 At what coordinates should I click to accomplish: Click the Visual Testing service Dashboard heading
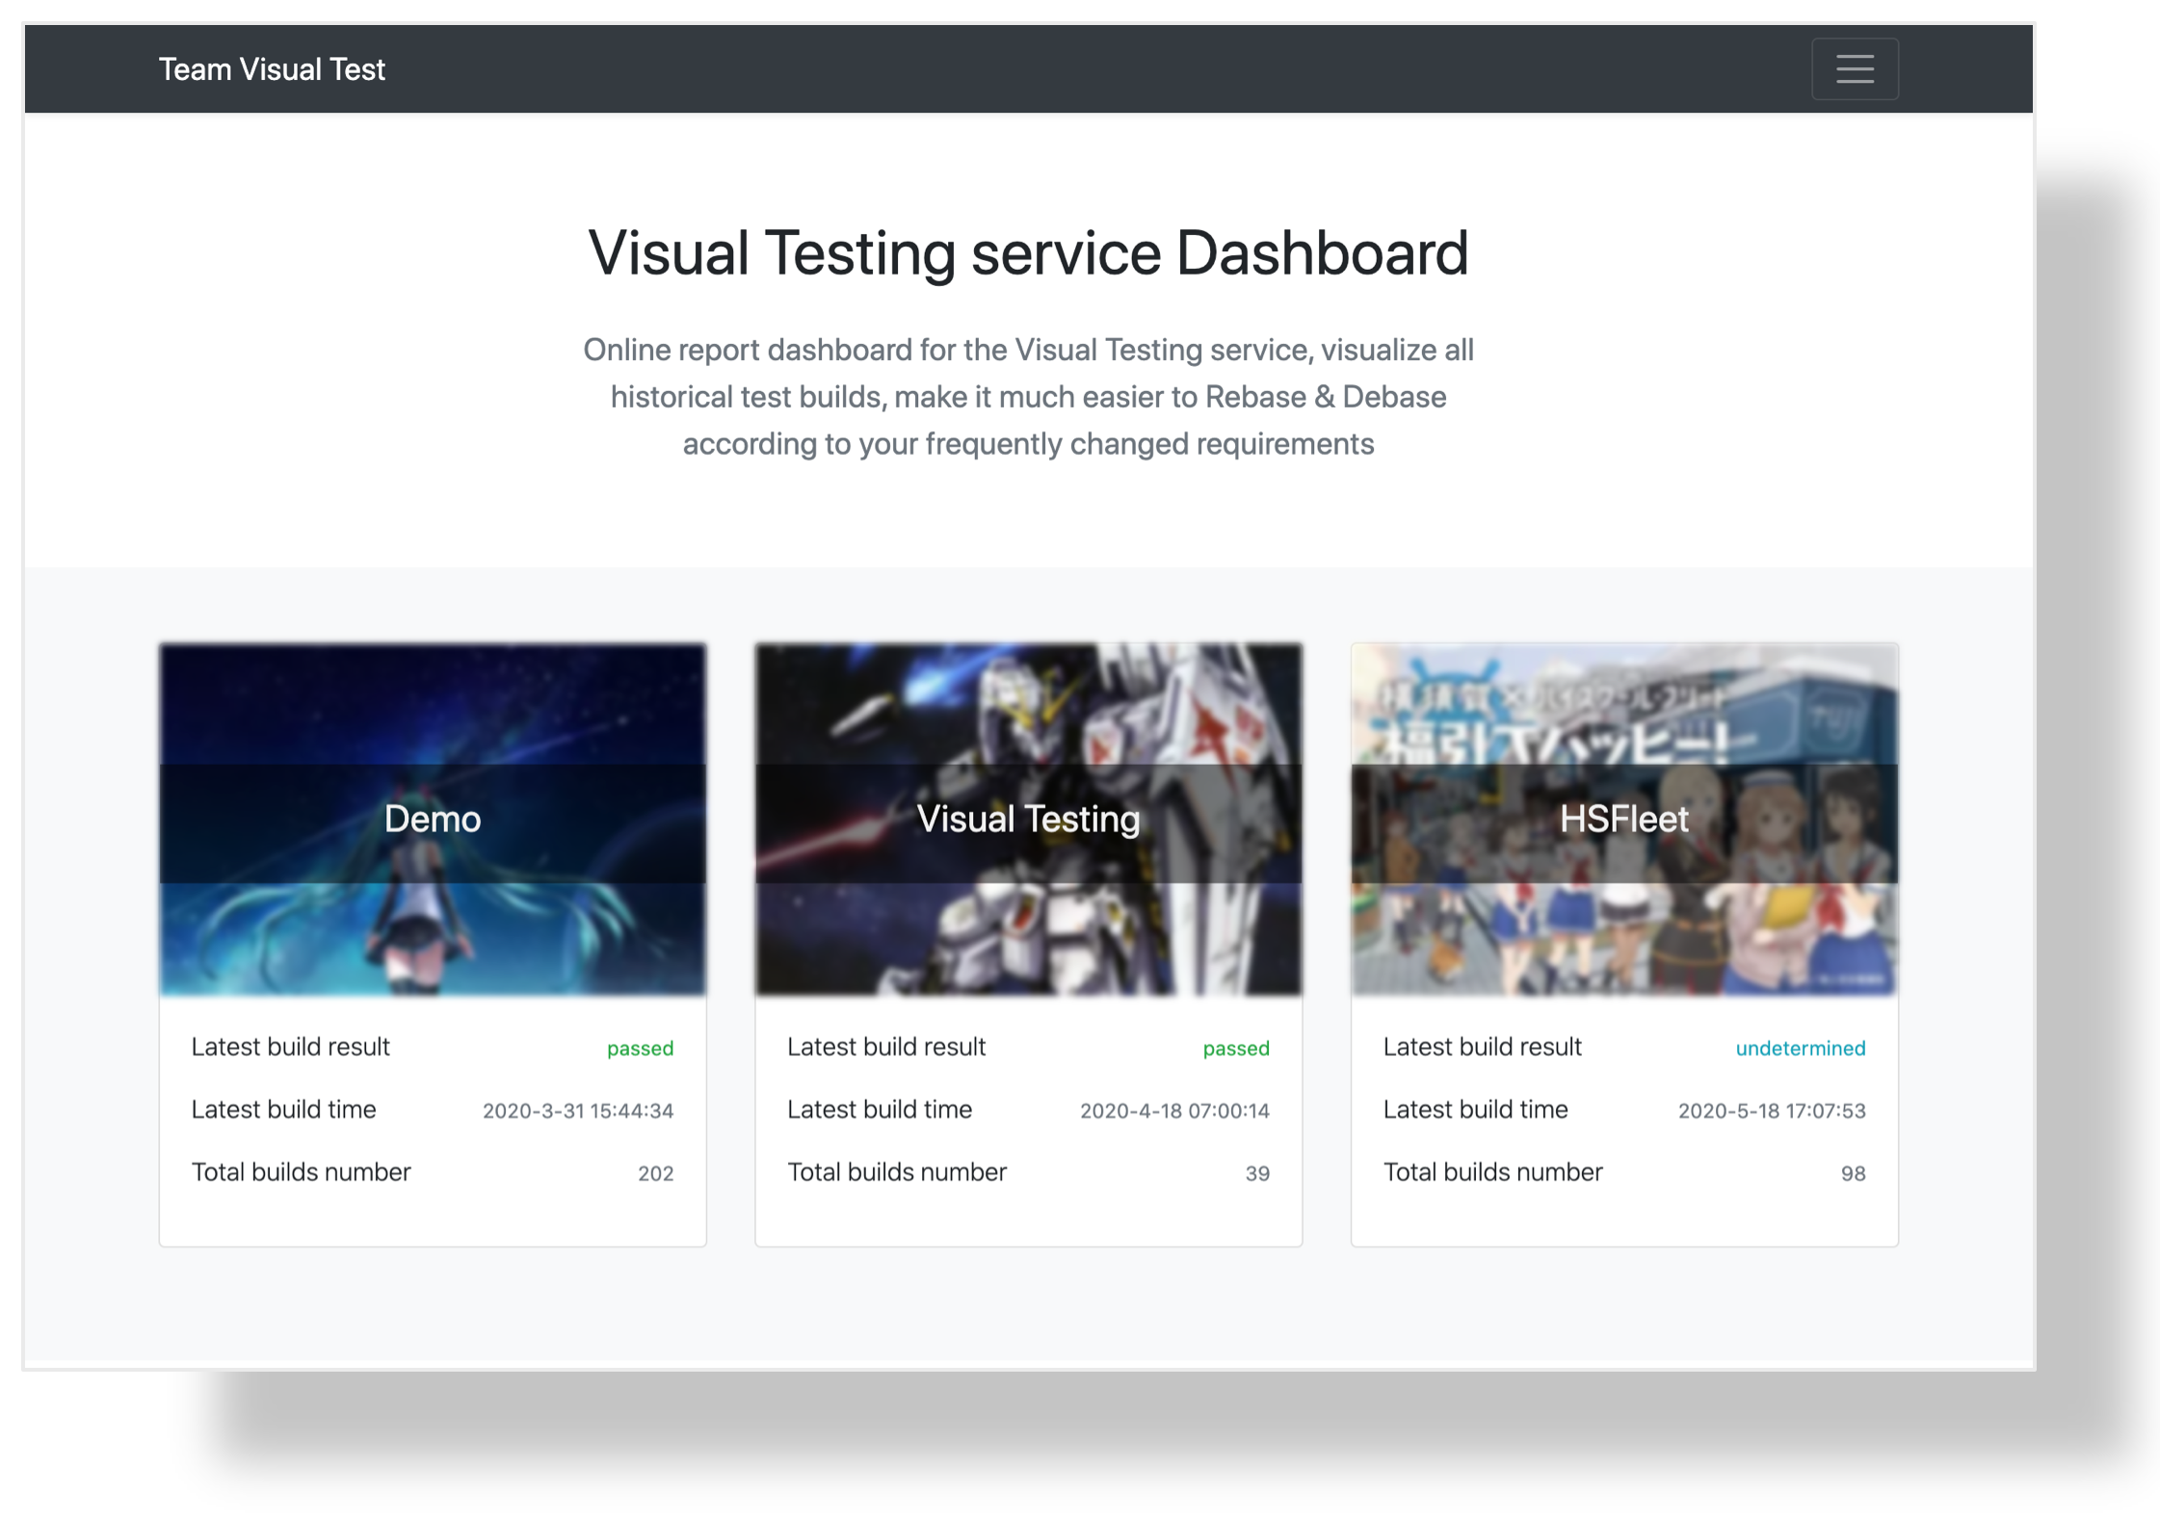click(x=1028, y=253)
